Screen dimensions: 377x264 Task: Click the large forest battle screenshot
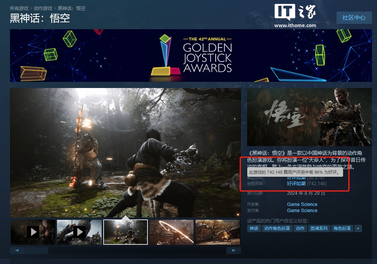pos(125,153)
